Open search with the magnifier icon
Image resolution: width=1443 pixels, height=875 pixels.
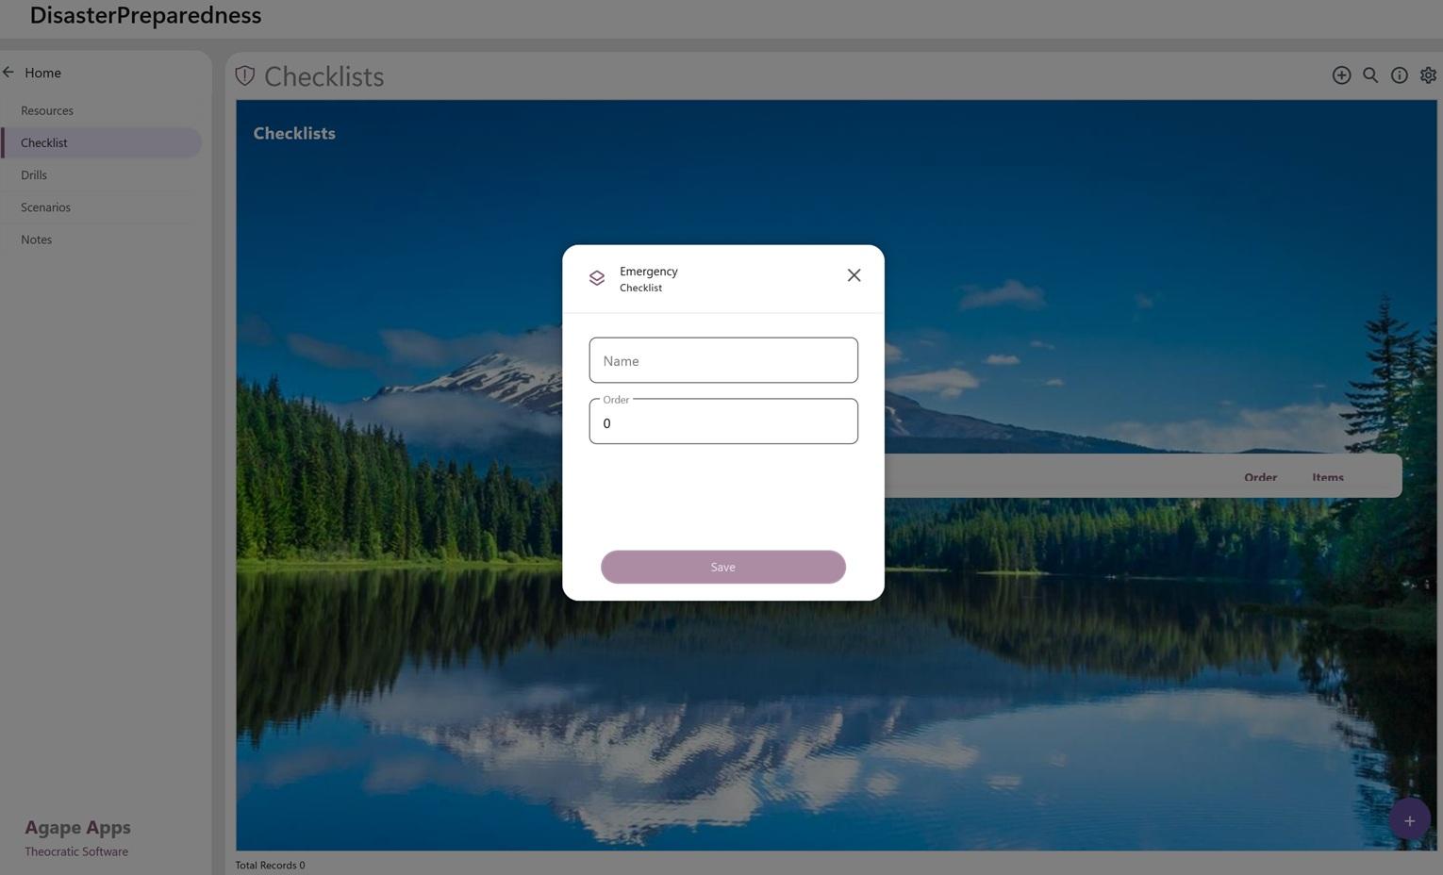pos(1370,75)
